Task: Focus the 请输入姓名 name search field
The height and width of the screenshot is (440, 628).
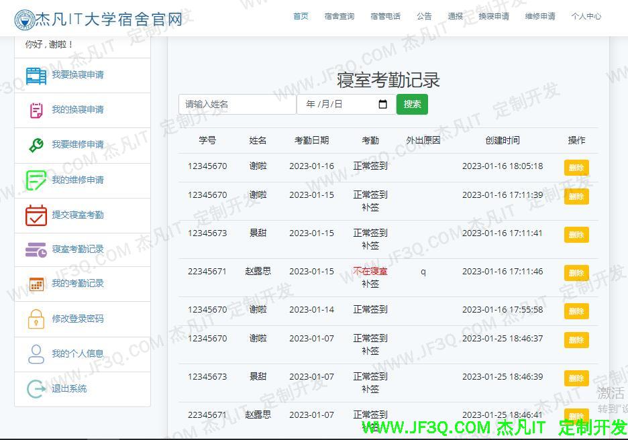Action: click(237, 104)
